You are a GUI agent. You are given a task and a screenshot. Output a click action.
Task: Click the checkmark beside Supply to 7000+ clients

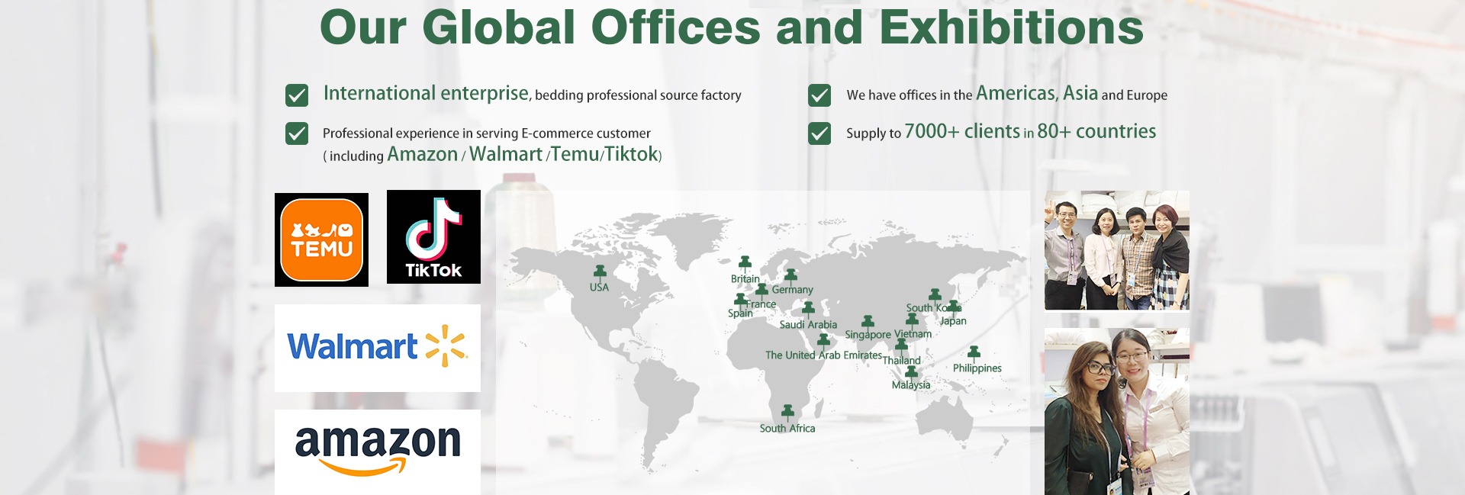pyautogui.click(x=819, y=133)
